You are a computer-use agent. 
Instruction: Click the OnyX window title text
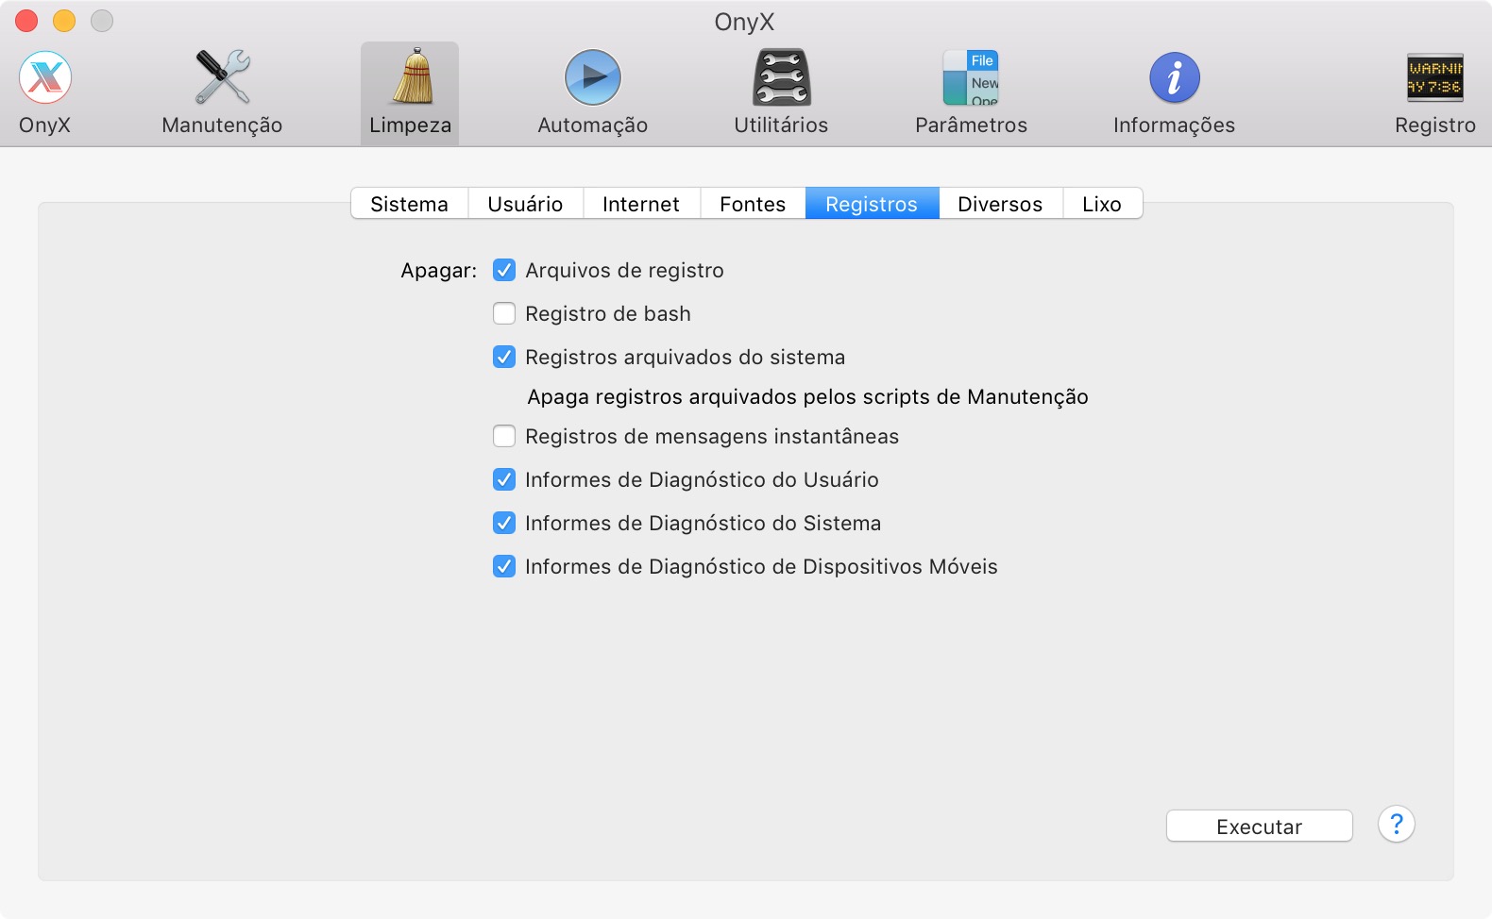pyautogui.click(x=744, y=22)
